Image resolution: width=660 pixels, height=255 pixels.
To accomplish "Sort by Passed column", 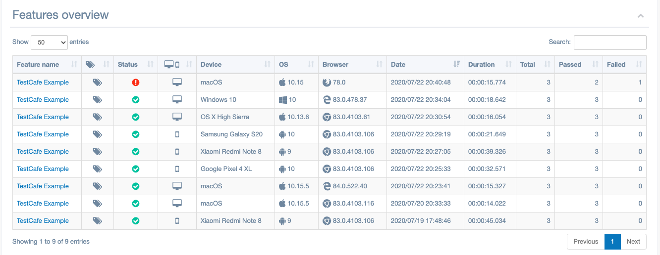I will [x=579, y=64].
